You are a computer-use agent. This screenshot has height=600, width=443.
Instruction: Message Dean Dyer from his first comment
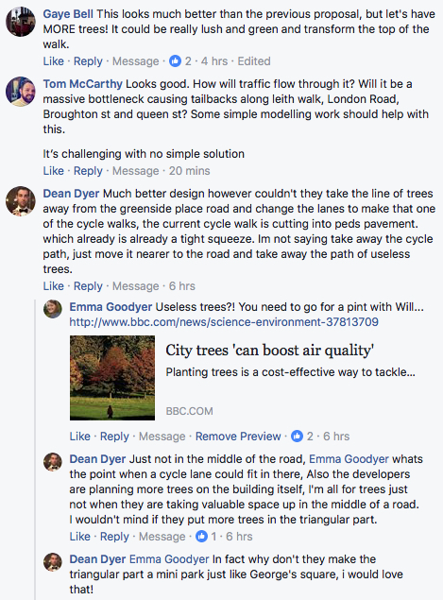(x=135, y=286)
